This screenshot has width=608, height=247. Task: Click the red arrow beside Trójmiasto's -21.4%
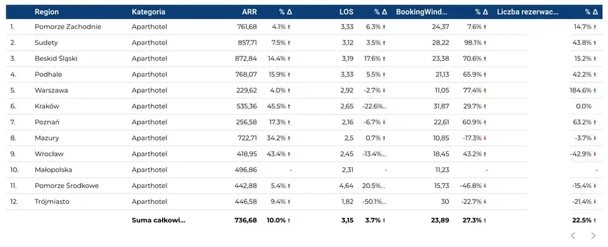pos(595,201)
